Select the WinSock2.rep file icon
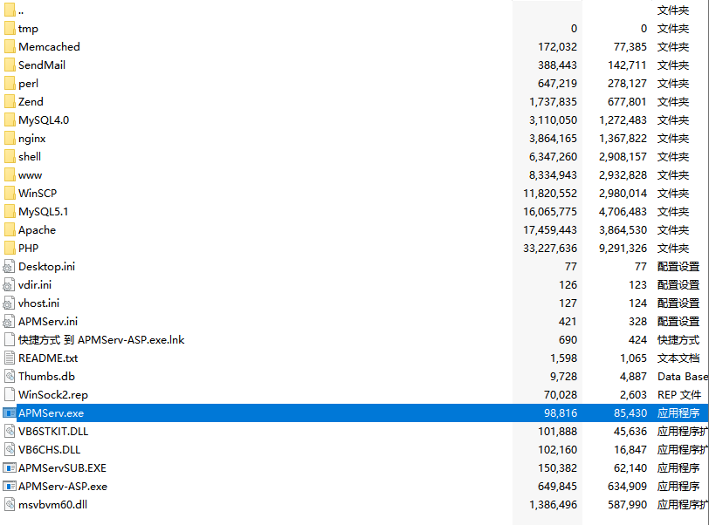709x525 pixels. click(x=10, y=394)
